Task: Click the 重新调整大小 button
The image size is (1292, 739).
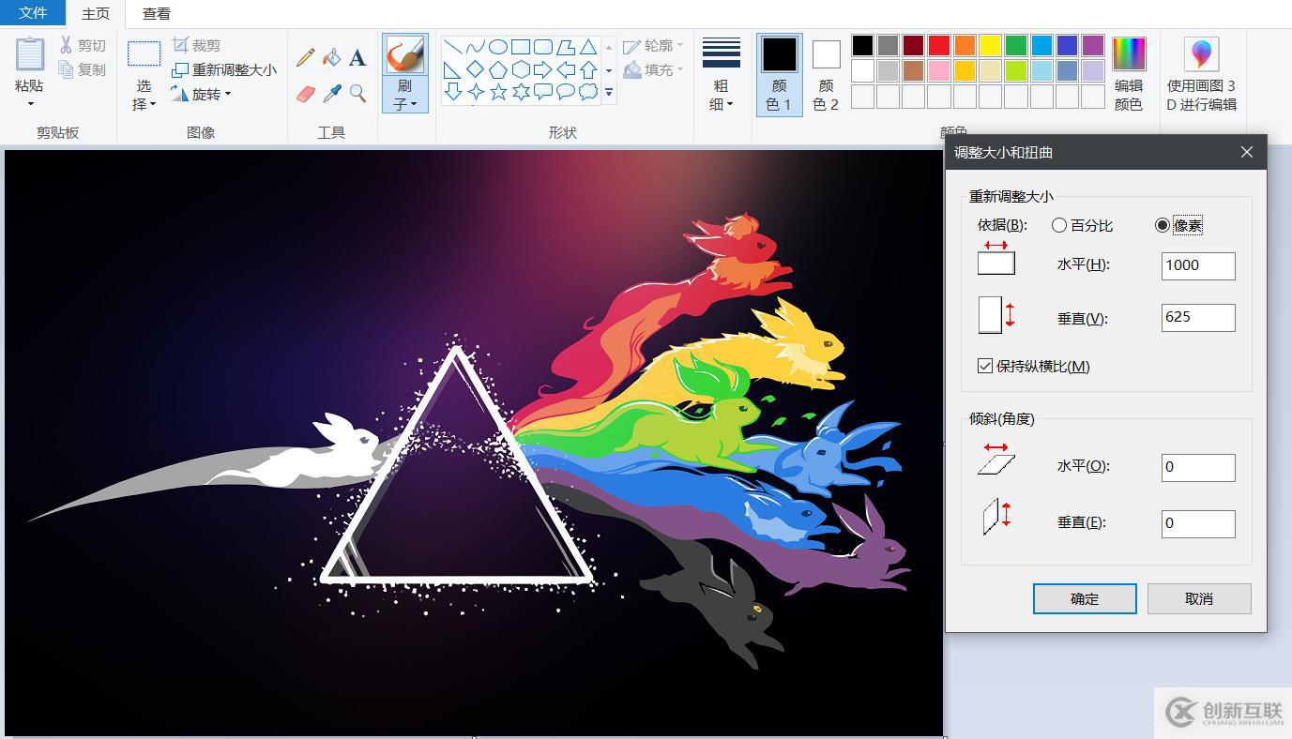Action: (224, 69)
